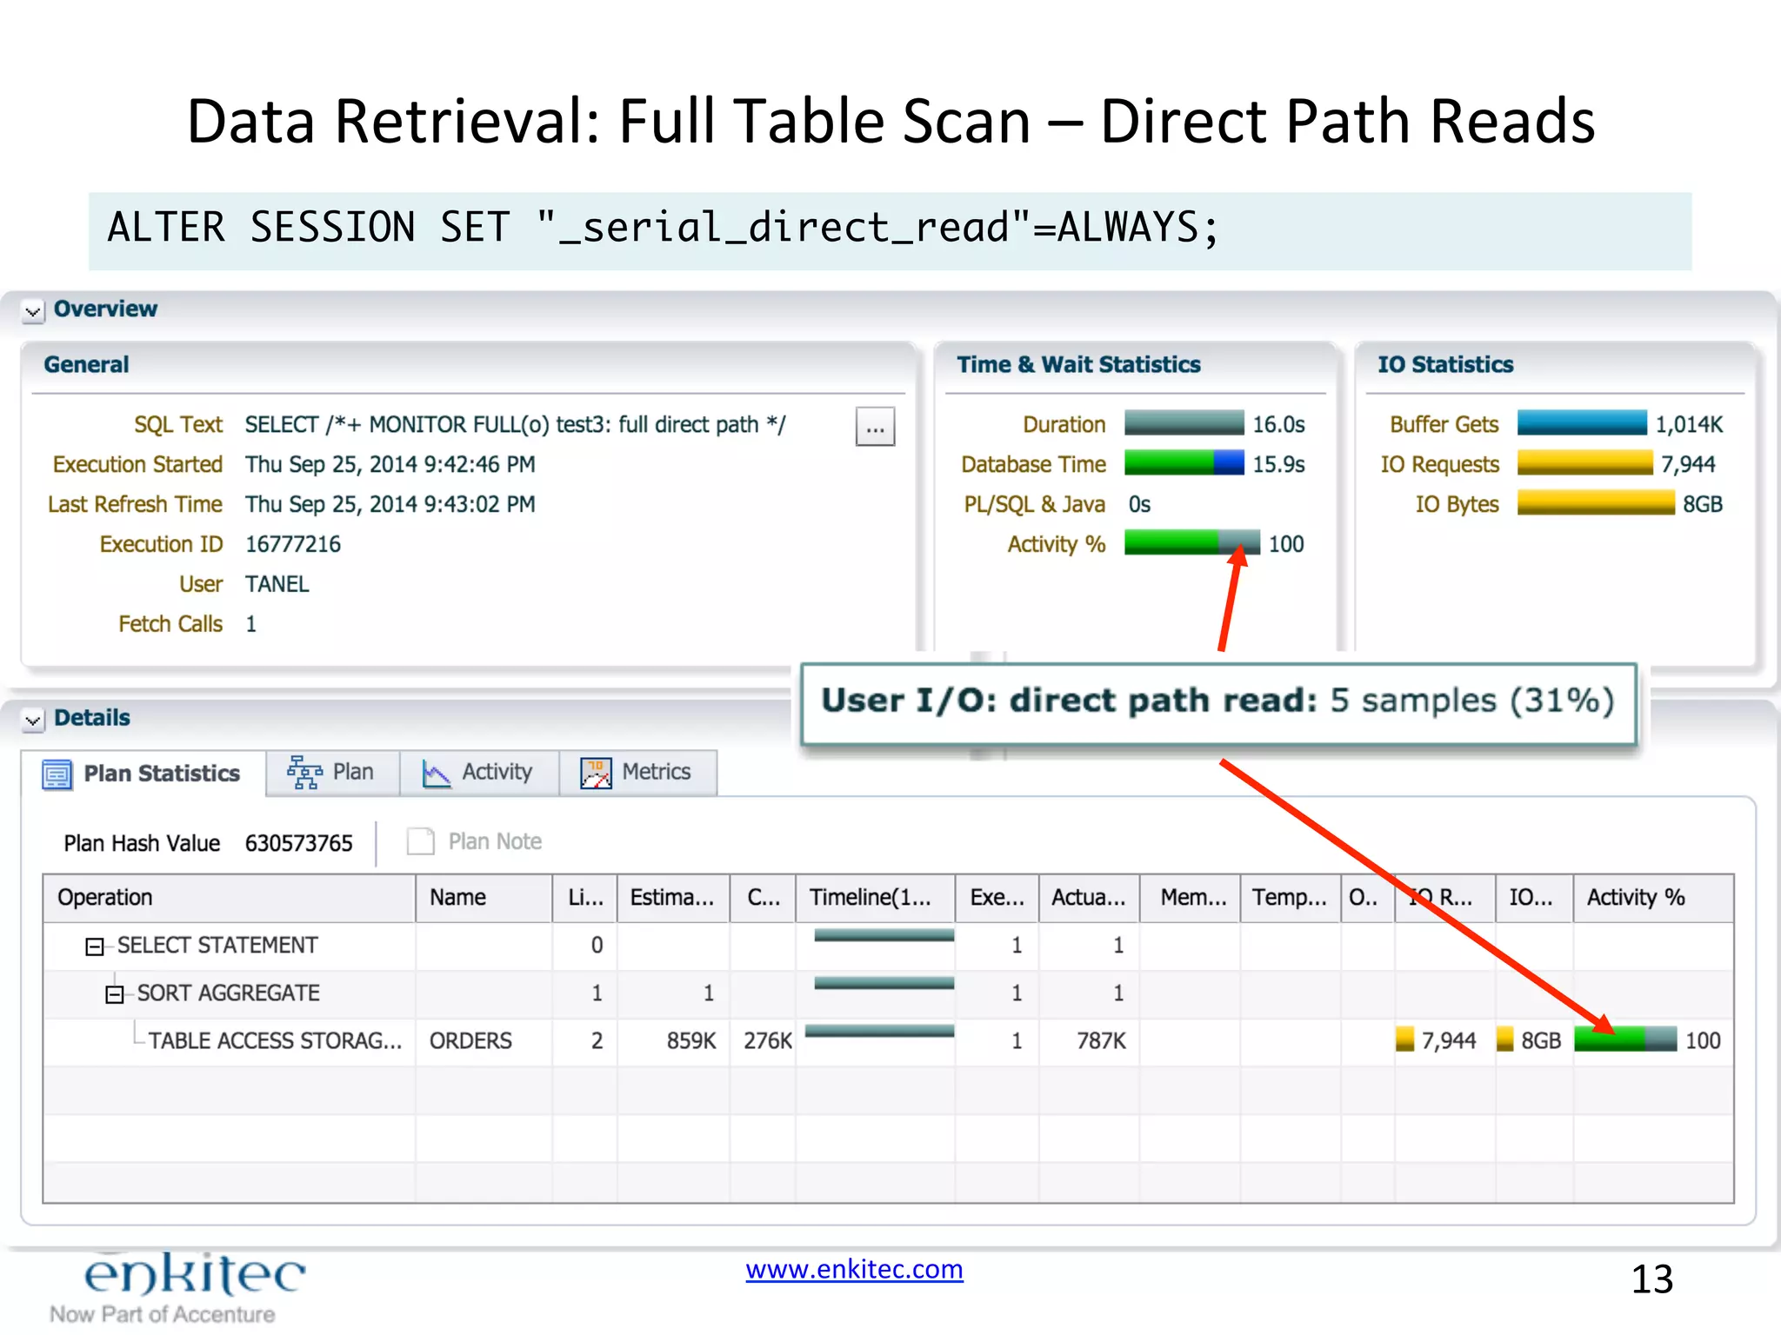1781x1335 pixels.
Task: Collapse the SORT AGGREGATE tree node
Action: pyautogui.click(x=115, y=994)
